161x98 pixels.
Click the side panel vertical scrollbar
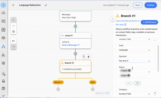pos(158,58)
